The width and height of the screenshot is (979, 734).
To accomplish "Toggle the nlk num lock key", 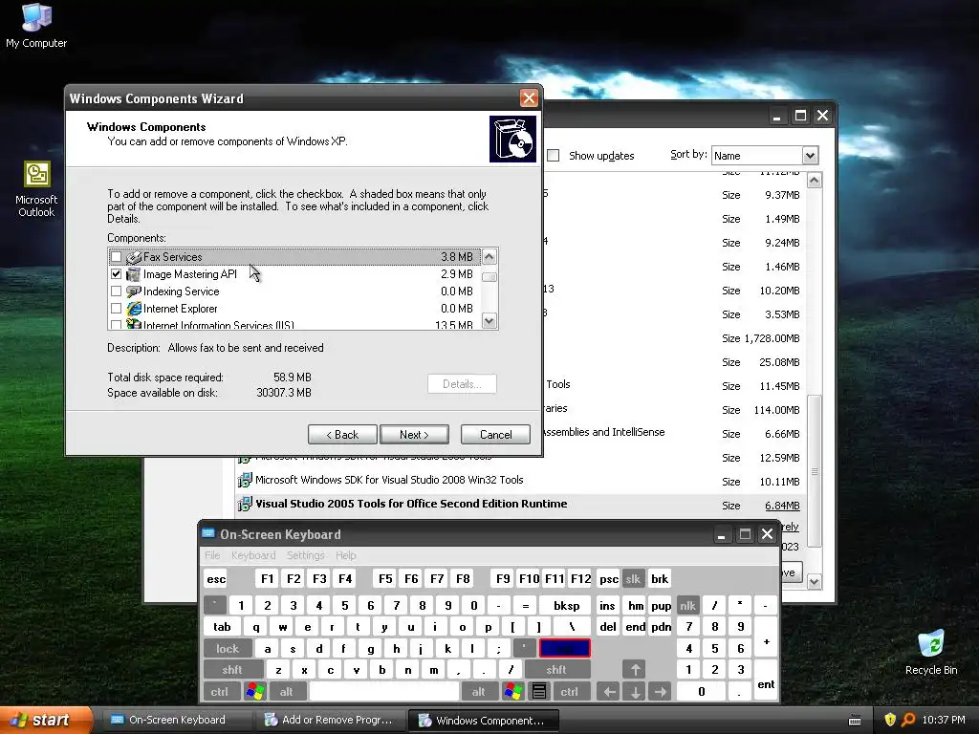I will (x=687, y=605).
